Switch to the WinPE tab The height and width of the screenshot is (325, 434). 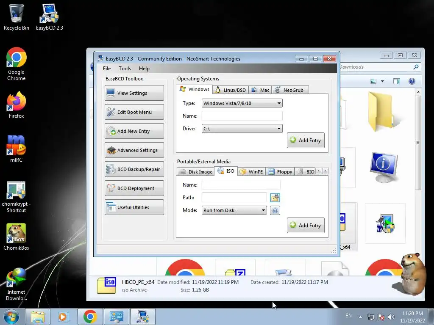pyautogui.click(x=251, y=172)
